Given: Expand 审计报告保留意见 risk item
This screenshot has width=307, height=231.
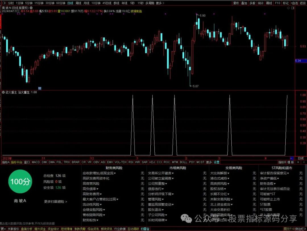Looking at the screenshot, I should 274,173.
